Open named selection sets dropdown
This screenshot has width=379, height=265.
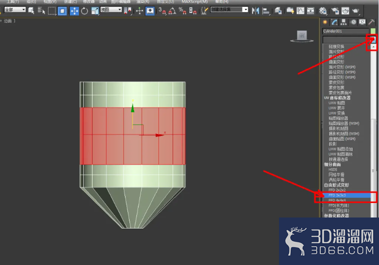coord(229,9)
